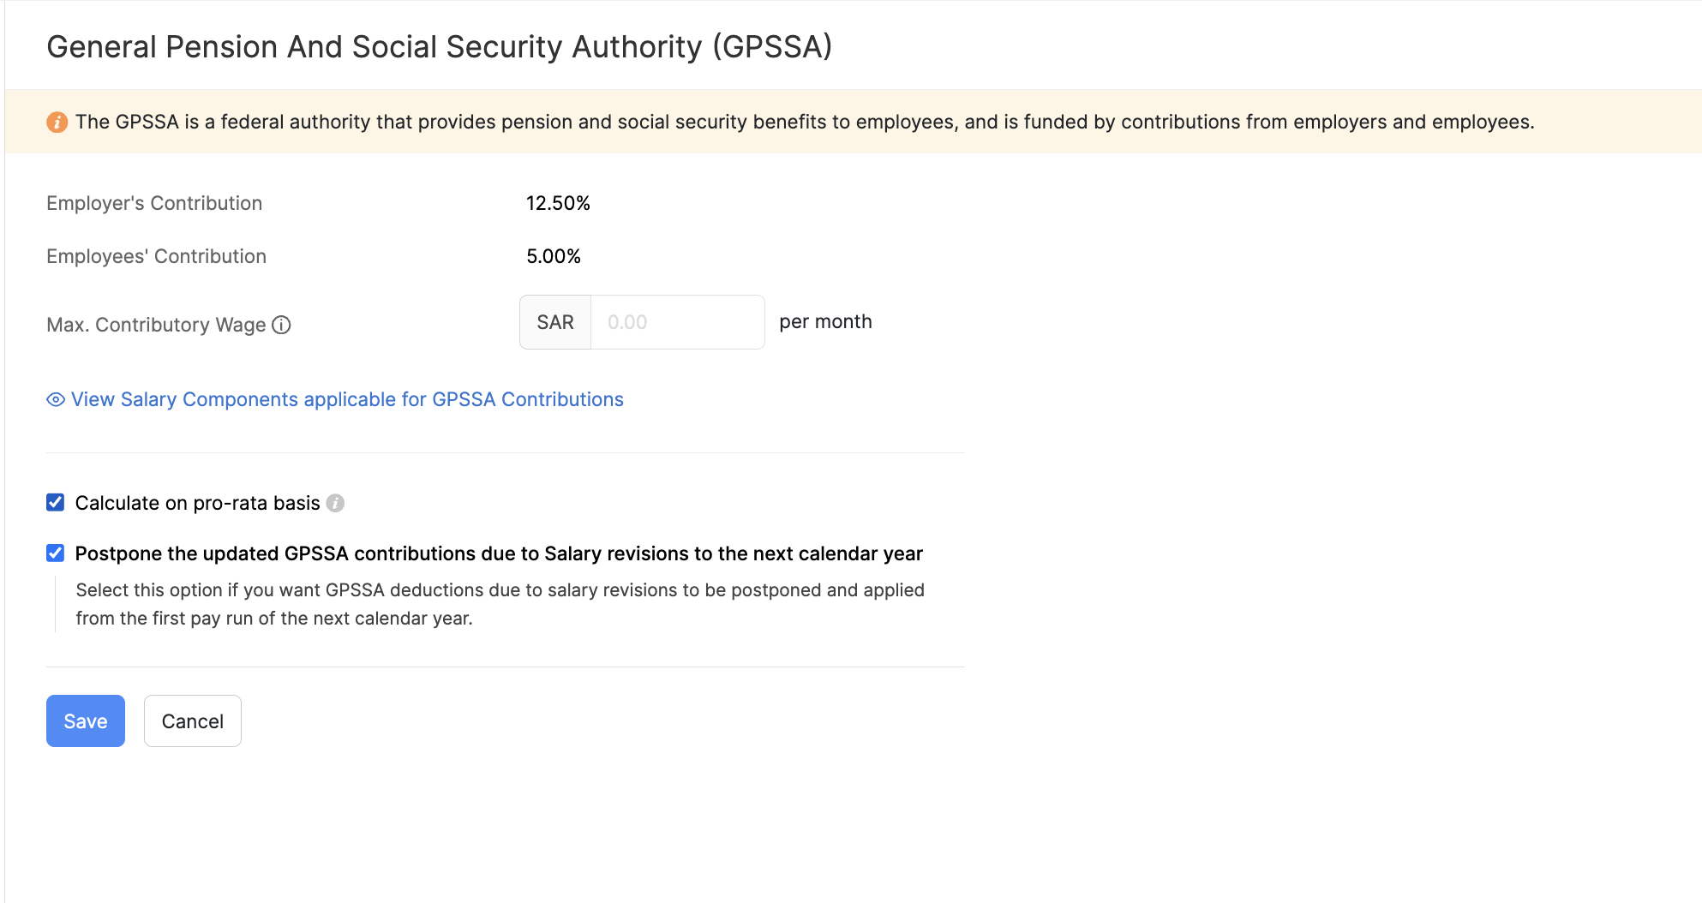Click the eye icon before Salary Components link

coord(54,399)
